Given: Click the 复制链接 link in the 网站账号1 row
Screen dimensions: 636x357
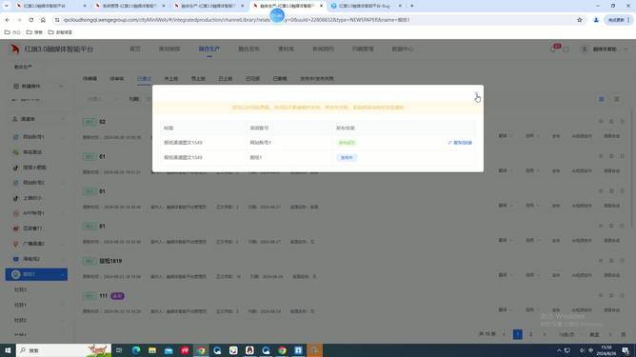Looking at the screenshot, I should (x=460, y=143).
